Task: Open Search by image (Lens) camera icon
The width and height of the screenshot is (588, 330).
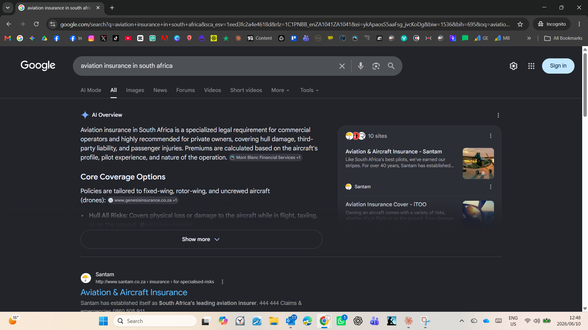Action: pyautogui.click(x=376, y=66)
